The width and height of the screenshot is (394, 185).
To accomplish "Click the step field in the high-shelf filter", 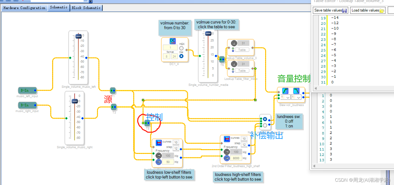I will 244,144.
